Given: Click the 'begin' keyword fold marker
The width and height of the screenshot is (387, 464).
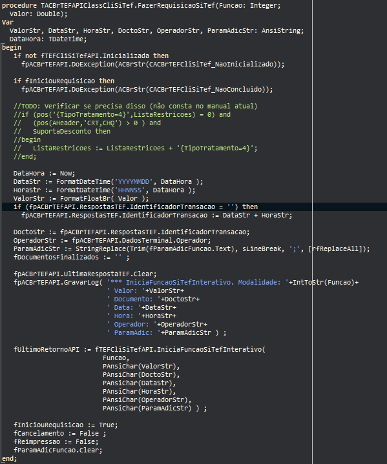Looking at the screenshot, I should point(12,47).
